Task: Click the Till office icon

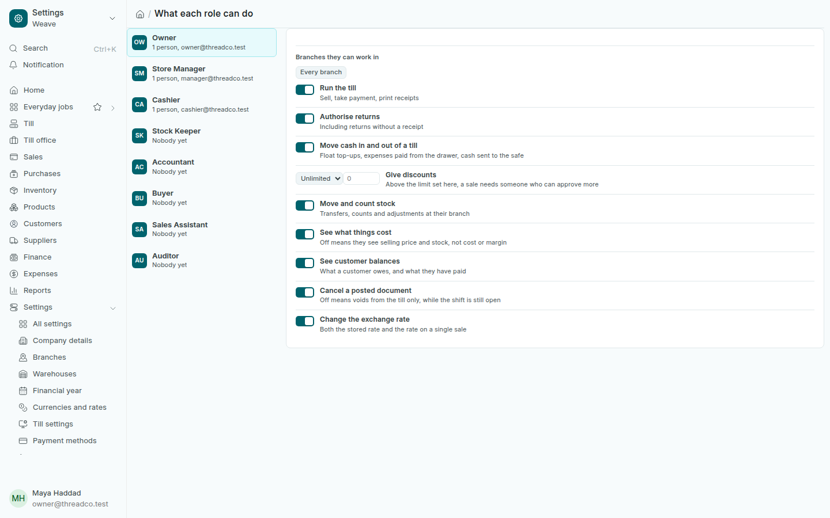Action: click(x=14, y=140)
